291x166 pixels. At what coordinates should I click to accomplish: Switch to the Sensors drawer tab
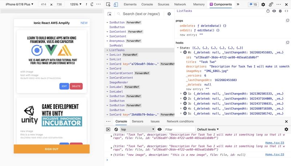coord(137,121)
